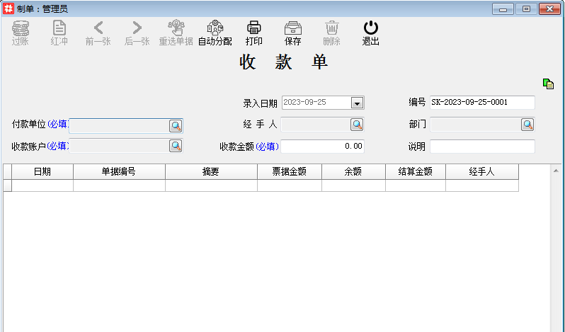Expand the 录入日期 date dropdown
Image resolution: width=565 pixels, height=332 pixels.
(357, 103)
